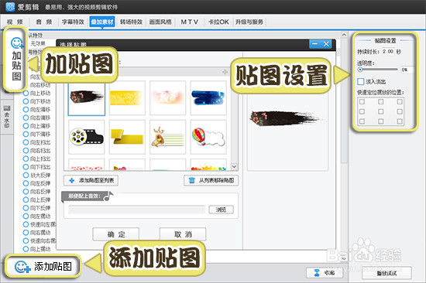426x283 pixels.
Task: Select the 向上扫出 effect radio button
Action: [26, 159]
